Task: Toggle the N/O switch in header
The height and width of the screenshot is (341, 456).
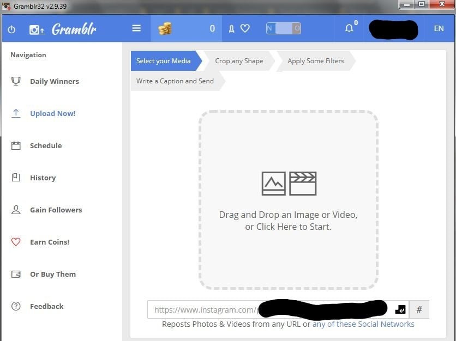Action: [284, 28]
